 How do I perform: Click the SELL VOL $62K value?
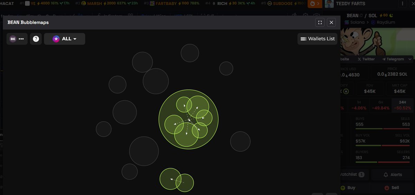click(404, 141)
